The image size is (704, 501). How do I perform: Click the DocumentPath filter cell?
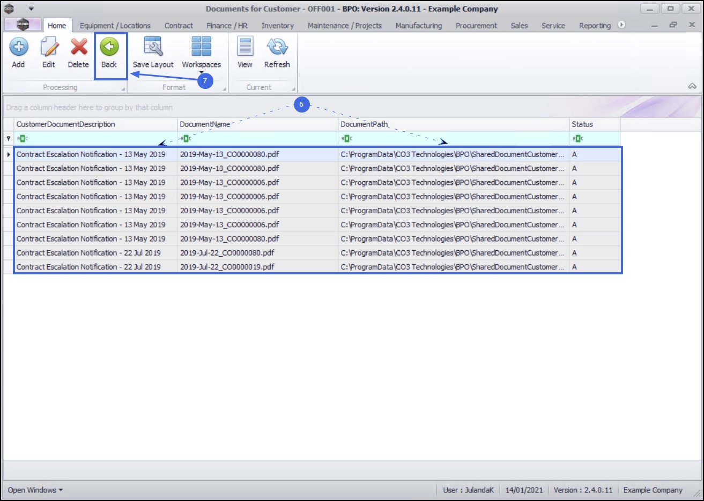point(454,139)
